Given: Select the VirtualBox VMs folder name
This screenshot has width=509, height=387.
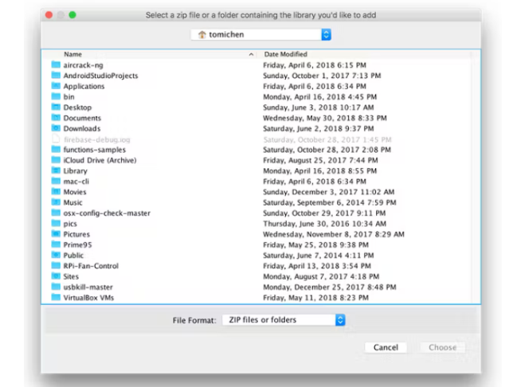Looking at the screenshot, I should click(88, 298).
